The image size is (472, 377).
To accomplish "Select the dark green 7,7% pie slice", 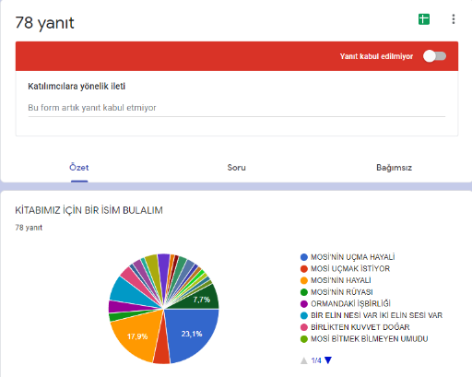I will click(201, 299).
